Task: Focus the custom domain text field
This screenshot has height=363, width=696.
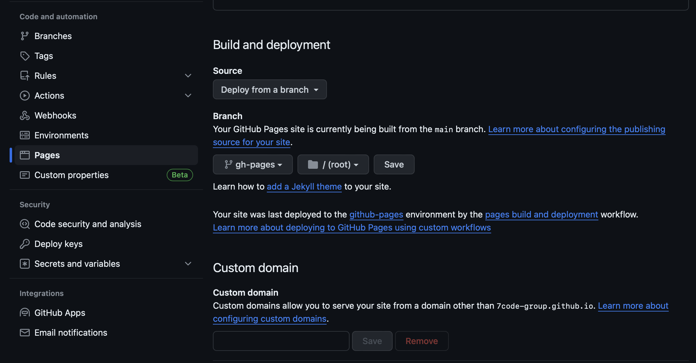Action: (x=281, y=341)
